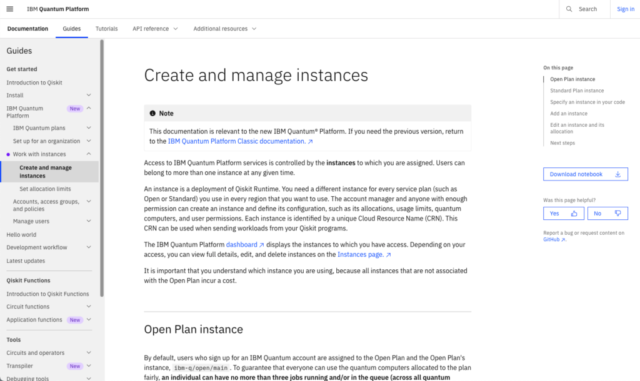This screenshot has height=381, width=640.
Task: Expand the Transpiler section
Action: (89, 366)
